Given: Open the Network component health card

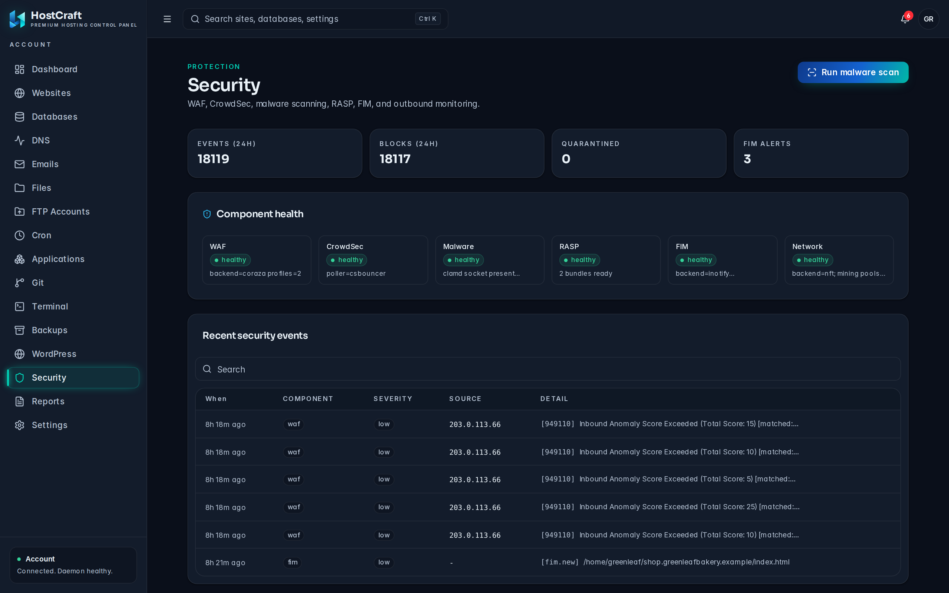Looking at the screenshot, I should [x=839, y=260].
